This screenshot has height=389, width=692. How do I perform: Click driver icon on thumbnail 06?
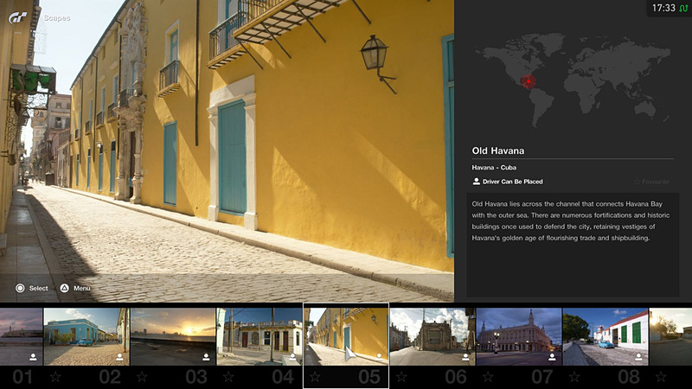(465, 357)
